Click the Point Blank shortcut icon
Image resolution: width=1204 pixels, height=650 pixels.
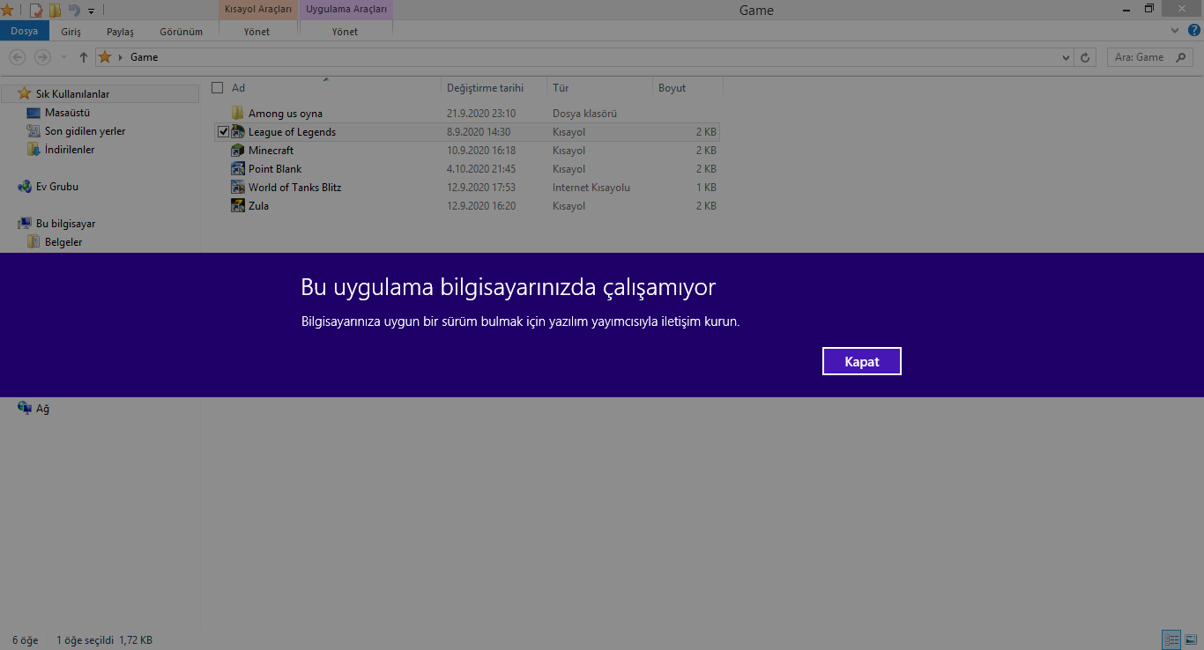point(238,169)
